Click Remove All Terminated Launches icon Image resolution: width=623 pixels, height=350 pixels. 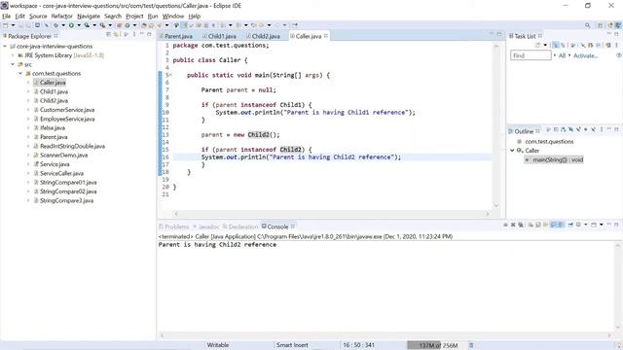click(520, 225)
